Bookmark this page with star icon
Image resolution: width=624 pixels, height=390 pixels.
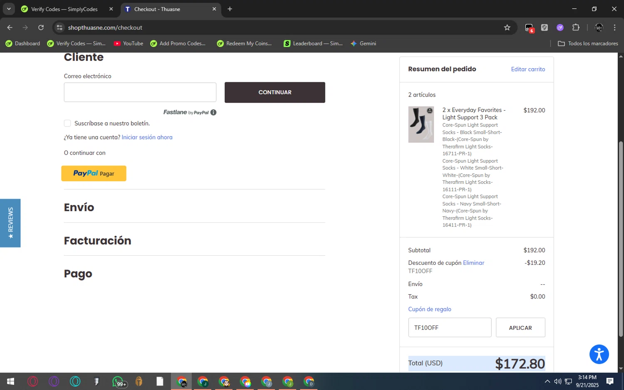[507, 27]
